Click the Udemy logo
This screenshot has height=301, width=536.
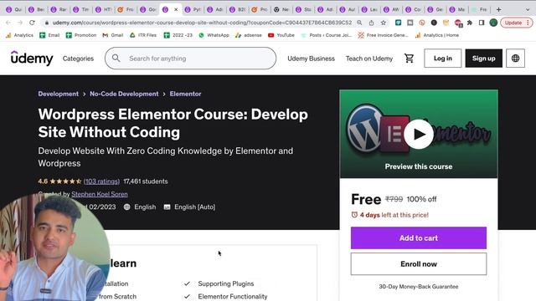point(32,58)
